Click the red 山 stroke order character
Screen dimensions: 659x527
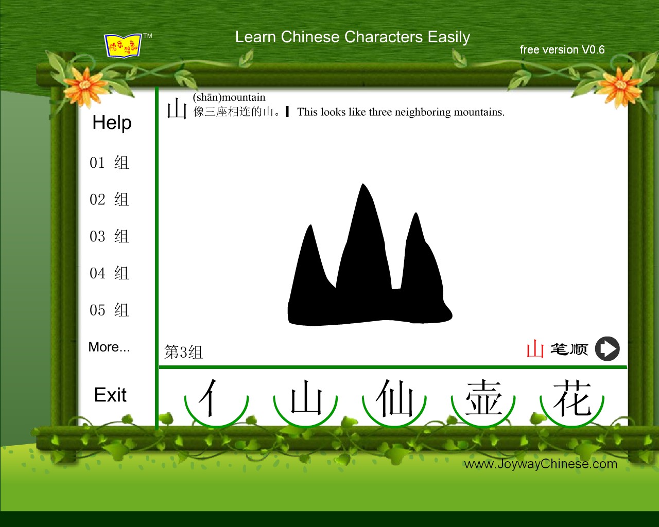click(535, 349)
